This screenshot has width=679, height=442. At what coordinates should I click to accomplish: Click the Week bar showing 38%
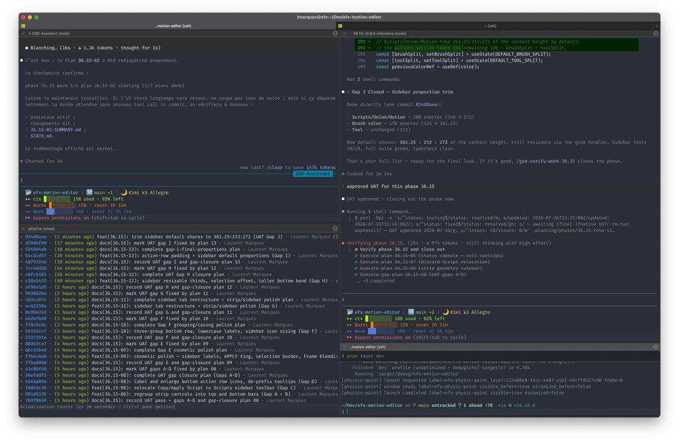[381, 331]
